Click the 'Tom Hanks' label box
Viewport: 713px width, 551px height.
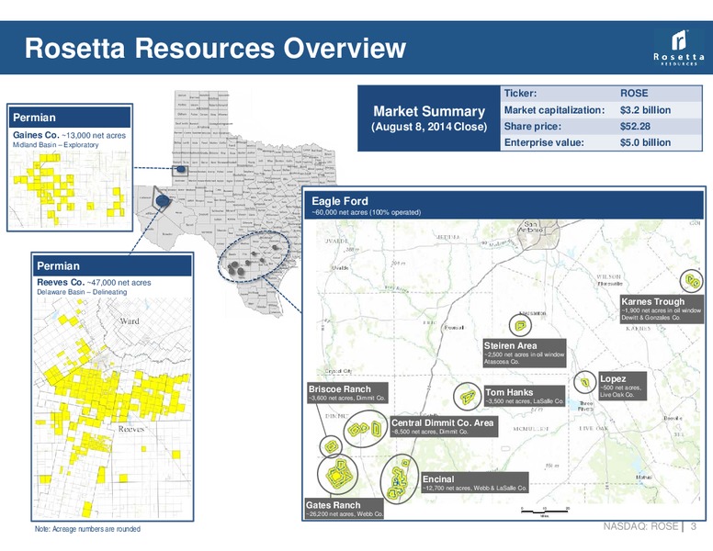pyautogui.click(x=525, y=396)
